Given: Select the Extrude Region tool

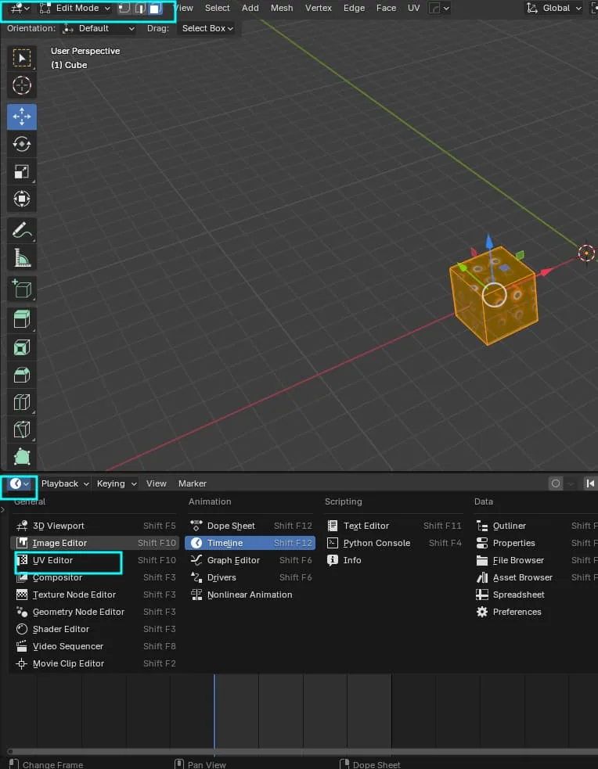Looking at the screenshot, I should pos(22,320).
